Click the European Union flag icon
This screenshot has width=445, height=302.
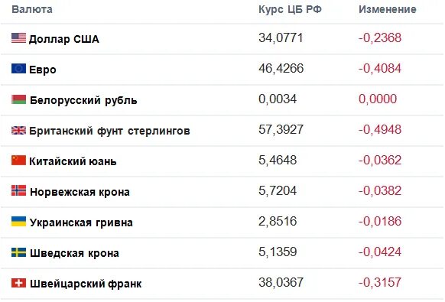tap(18, 68)
